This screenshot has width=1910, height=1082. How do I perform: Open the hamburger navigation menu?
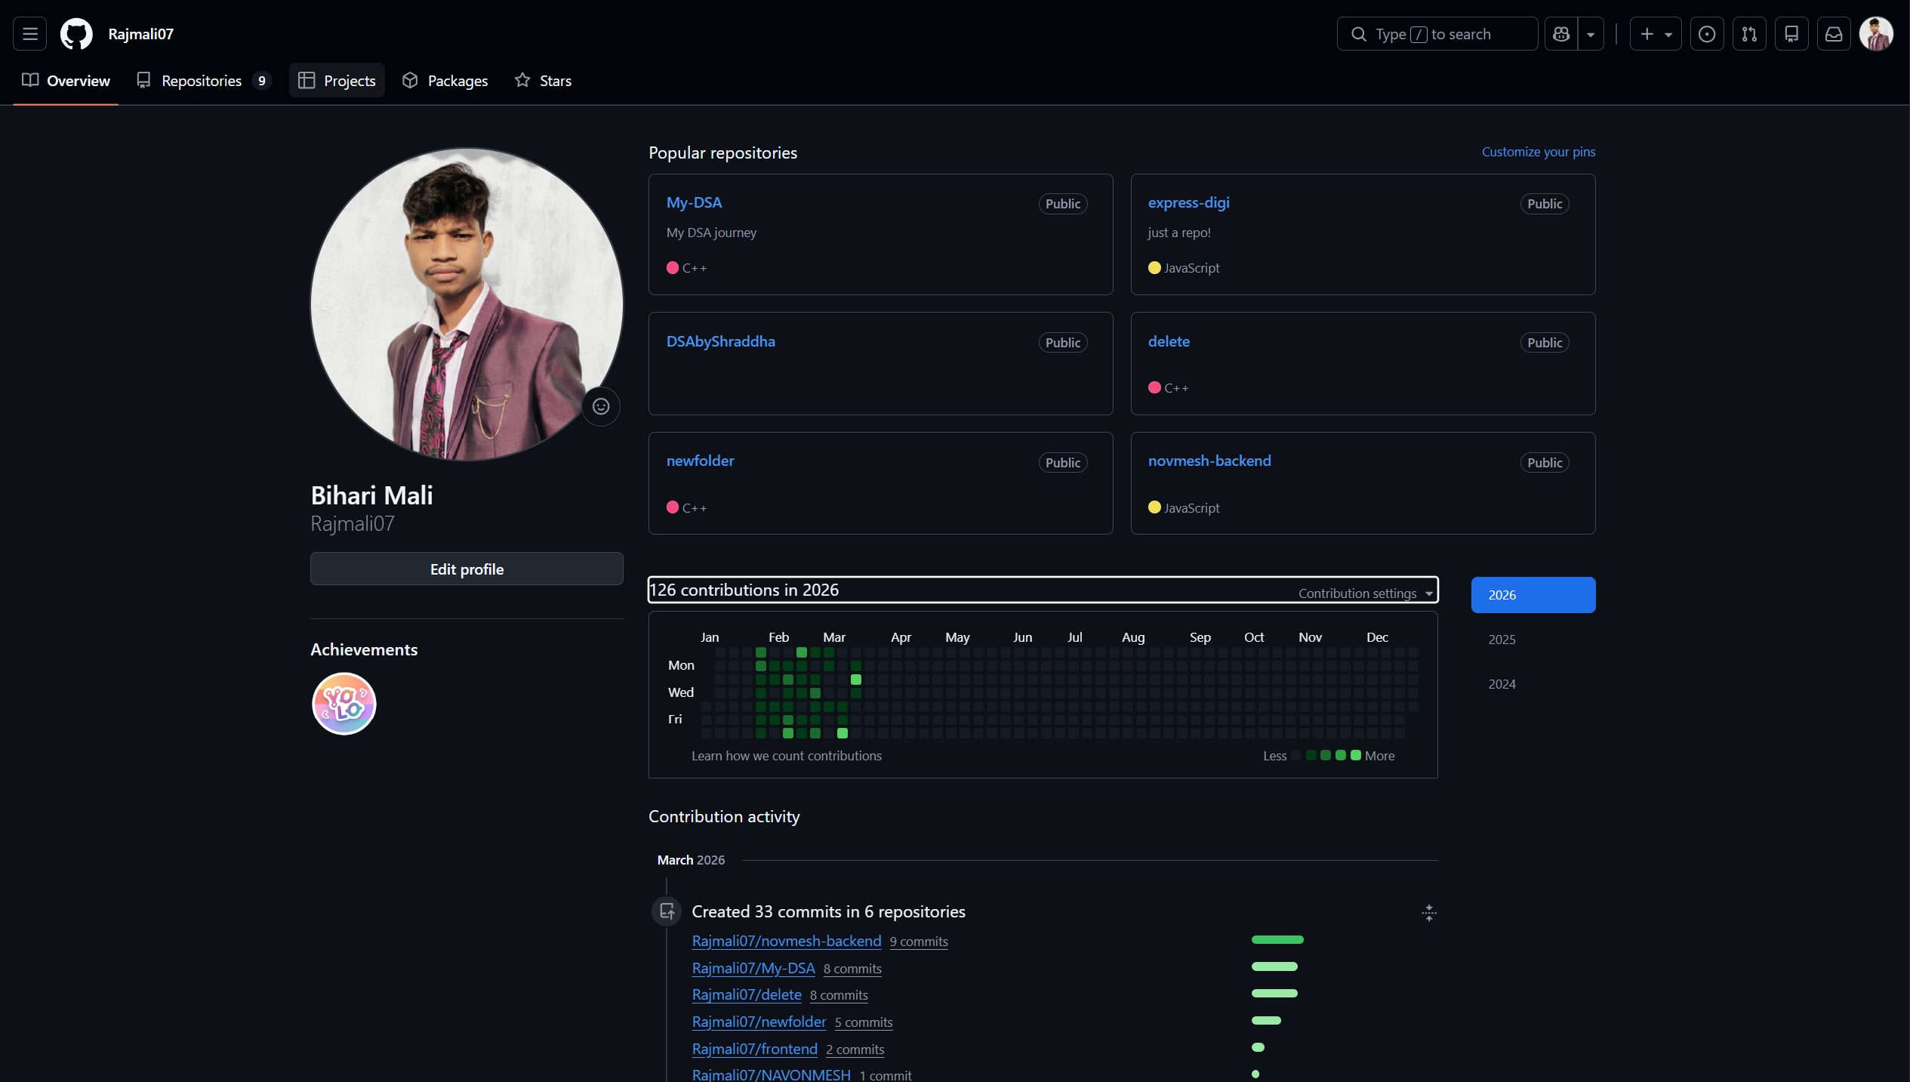click(29, 33)
